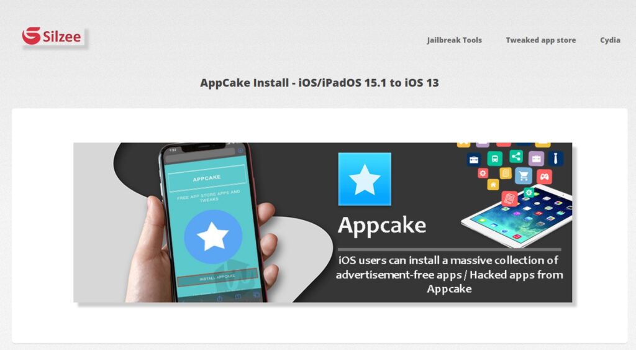Click the blue Appcake star app icon
636x350 pixels.
[365, 179]
